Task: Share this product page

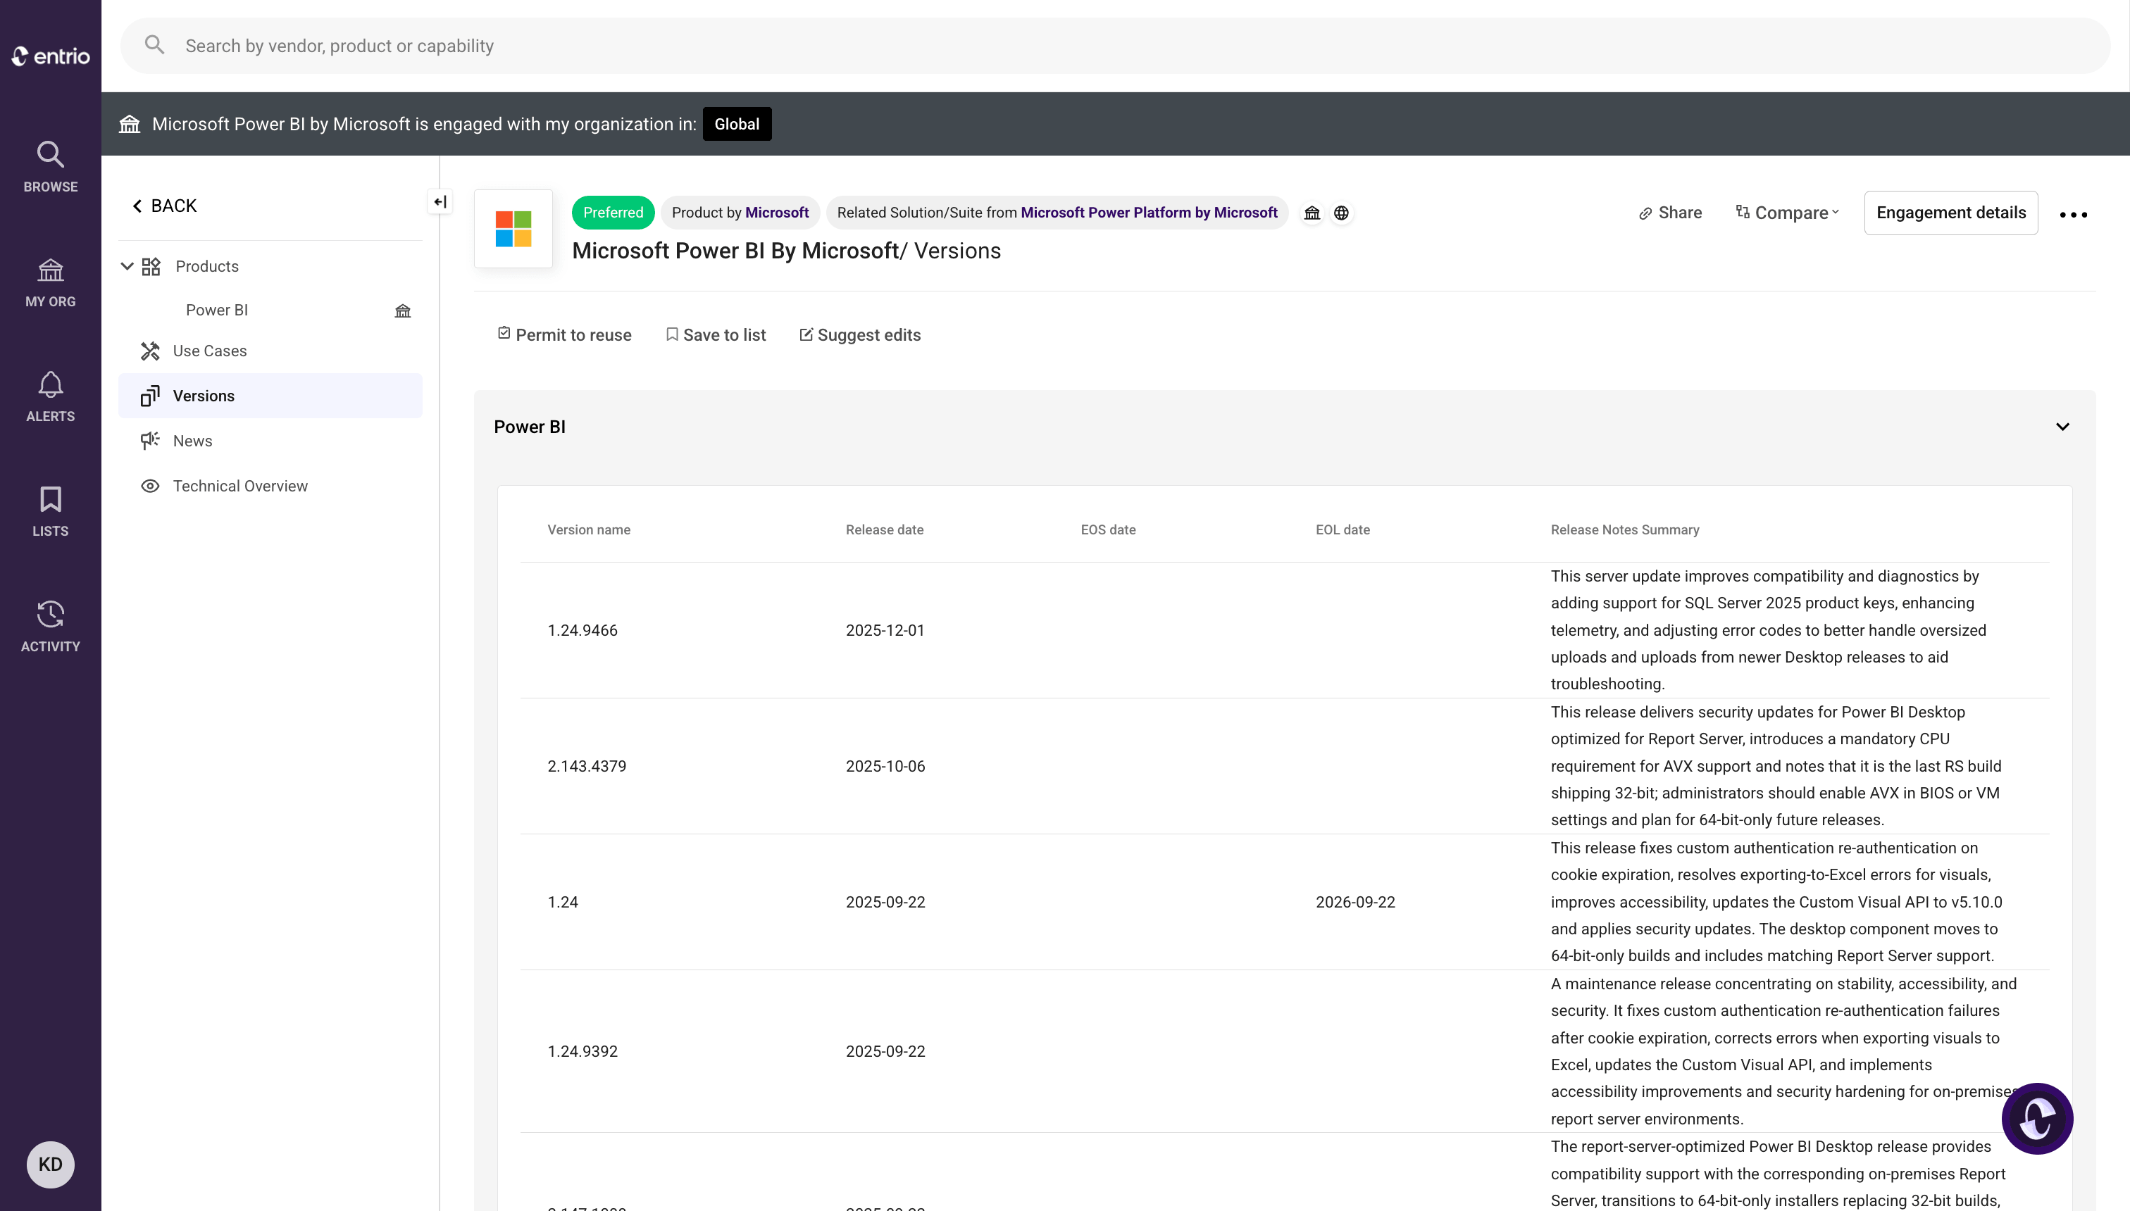Action: (1671, 213)
